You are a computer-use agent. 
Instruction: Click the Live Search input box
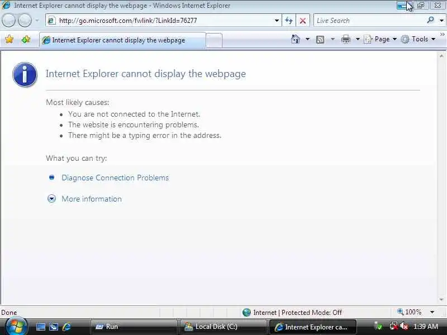pyautogui.click(x=369, y=21)
